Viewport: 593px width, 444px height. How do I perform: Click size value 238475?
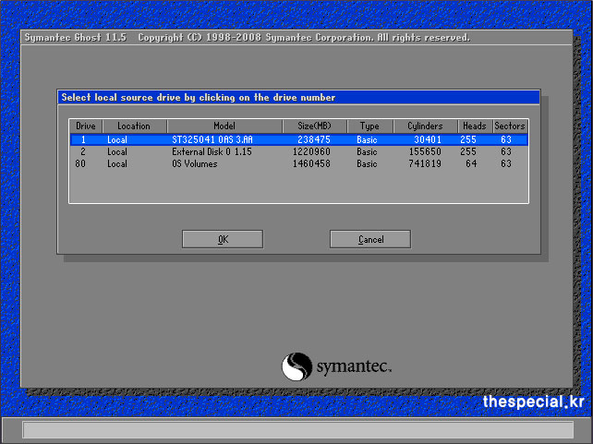(x=314, y=139)
